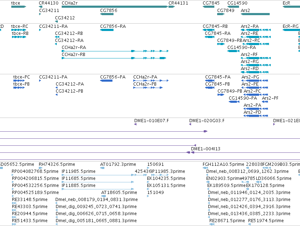Select the tbce gene glyph
This screenshot has height=226, width=300.
[19, 7]
